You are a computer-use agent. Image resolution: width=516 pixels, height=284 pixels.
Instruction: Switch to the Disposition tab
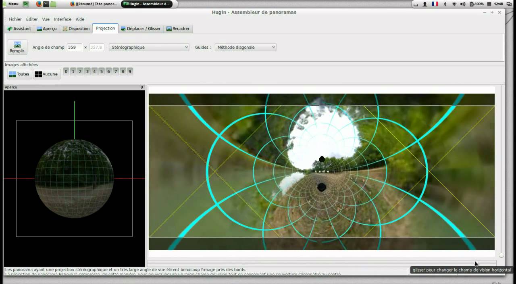point(76,29)
